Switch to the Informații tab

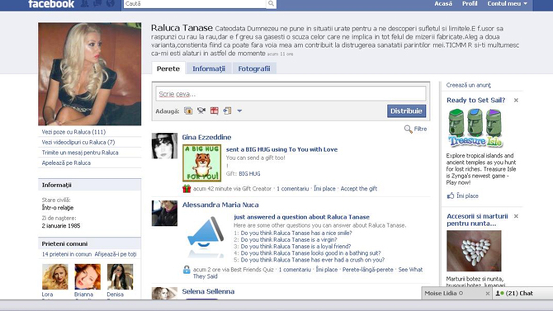(x=209, y=69)
